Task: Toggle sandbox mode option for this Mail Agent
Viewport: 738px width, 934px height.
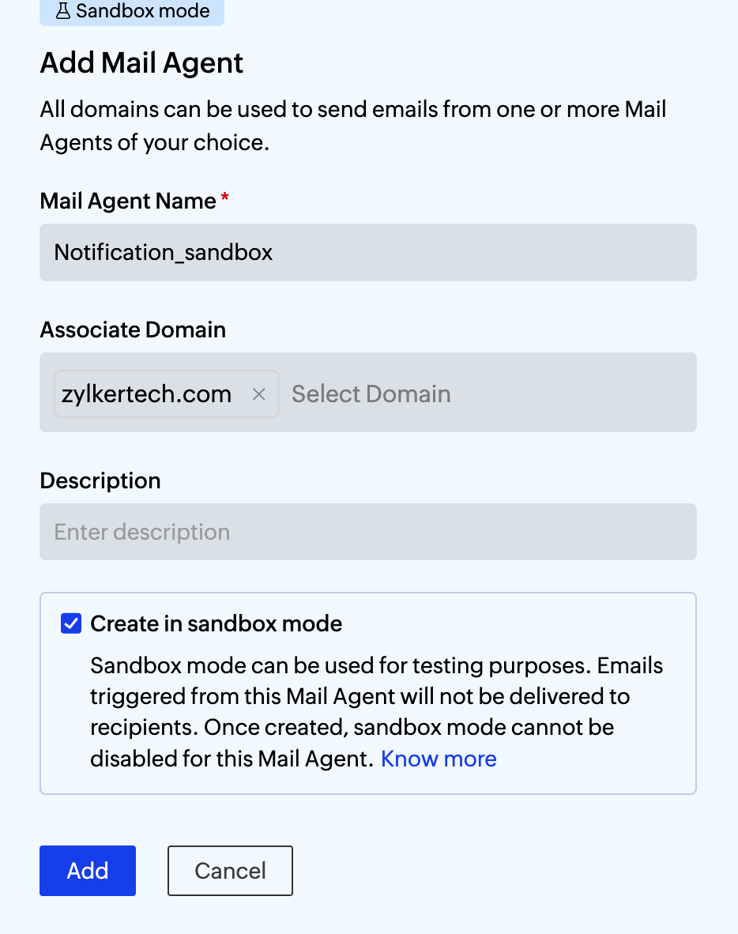Action: pyautogui.click(x=71, y=623)
